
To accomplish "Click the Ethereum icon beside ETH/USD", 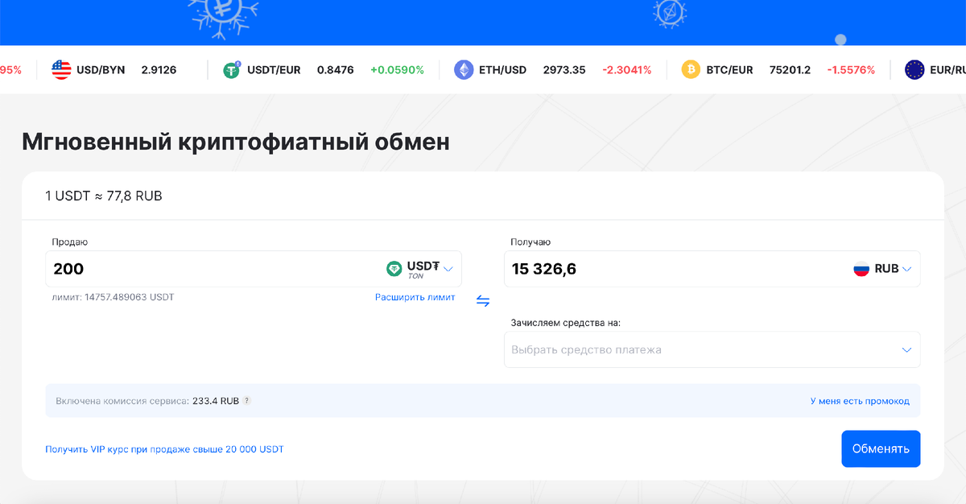I will [x=464, y=69].
